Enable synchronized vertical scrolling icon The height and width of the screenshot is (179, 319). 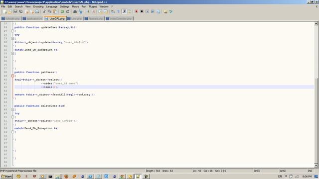[x=100, y=11]
